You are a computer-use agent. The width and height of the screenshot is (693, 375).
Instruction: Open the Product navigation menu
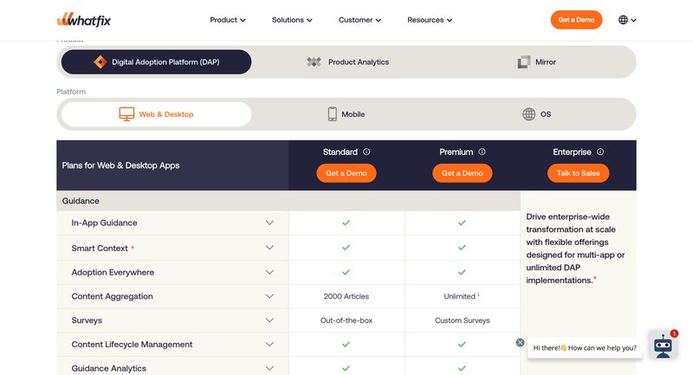[x=228, y=20]
